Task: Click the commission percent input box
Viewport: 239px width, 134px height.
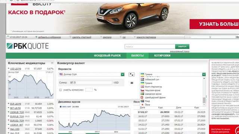Action: pyautogui.click(x=89, y=90)
